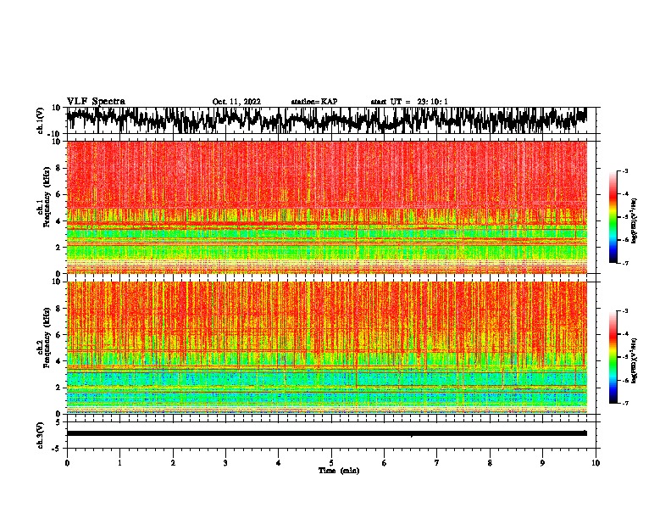Click the "Time (min)" axis title
Image resolution: width=671 pixels, height=519 pixels.
click(x=339, y=471)
